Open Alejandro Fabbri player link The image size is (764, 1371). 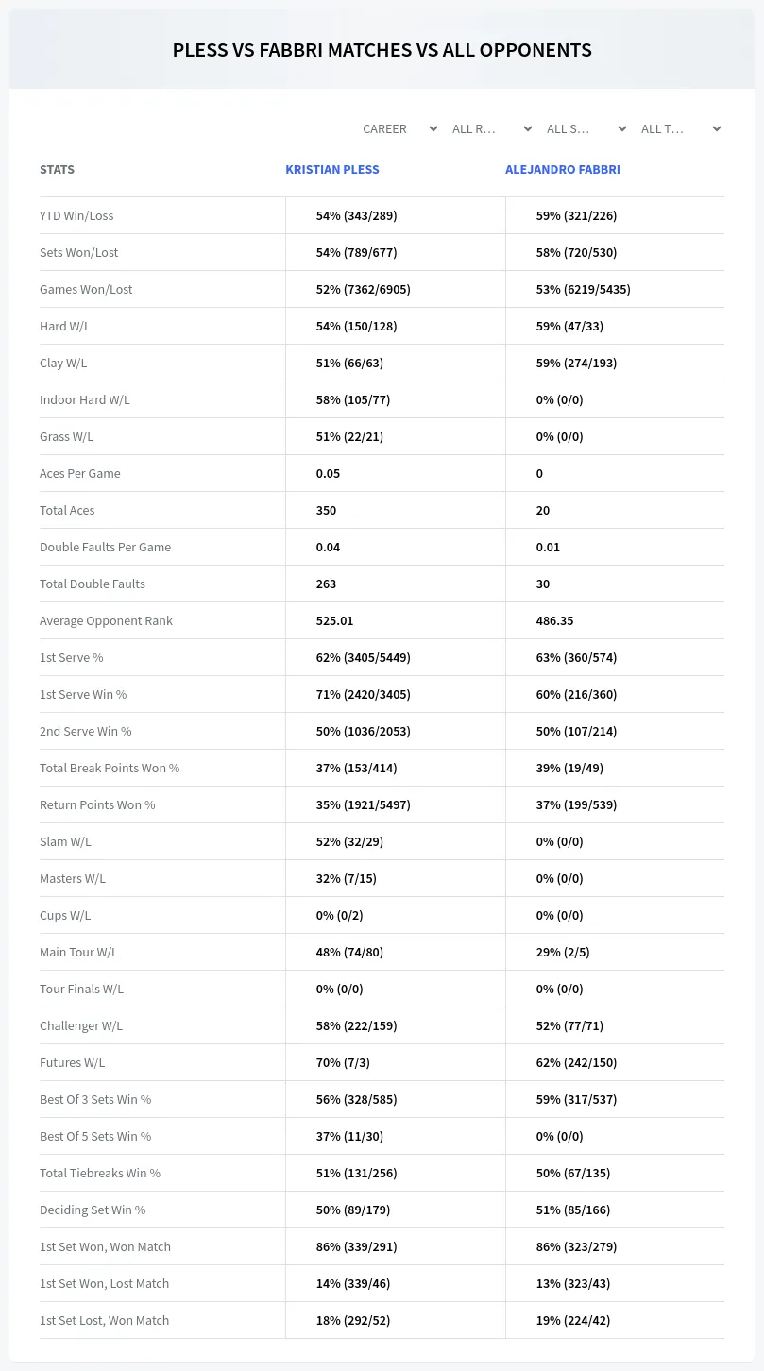click(563, 170)
